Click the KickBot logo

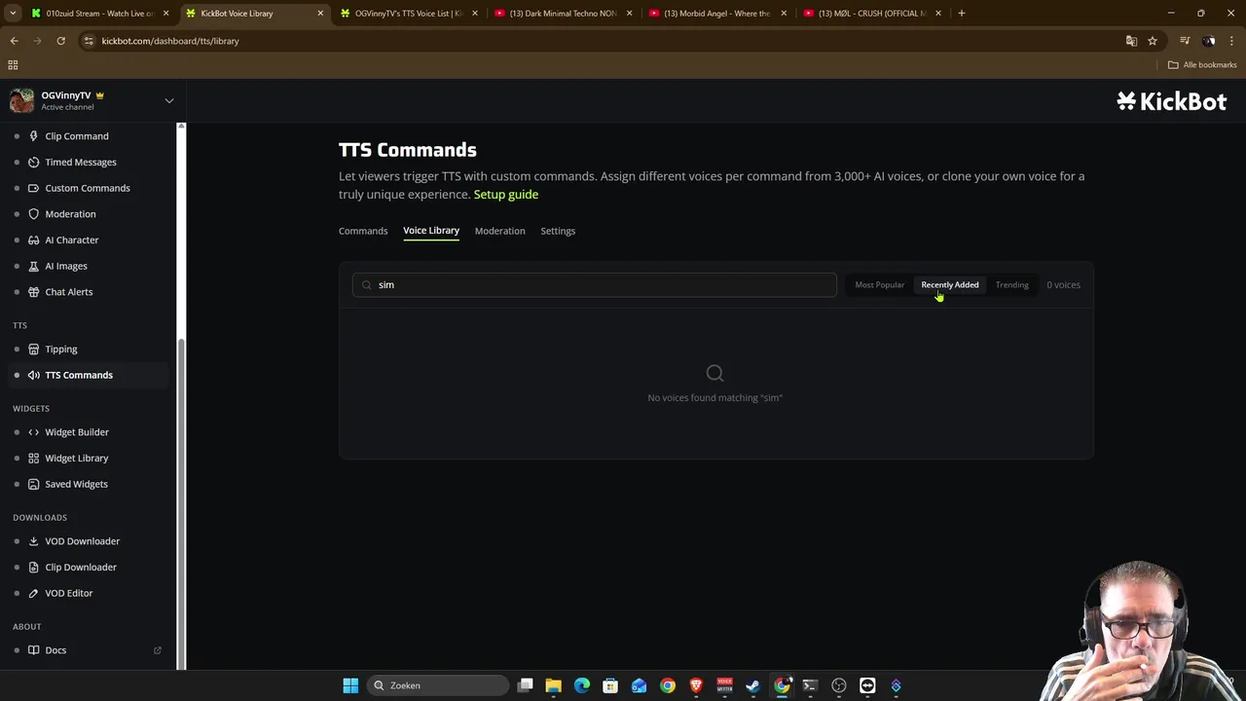click(1171, 101)
